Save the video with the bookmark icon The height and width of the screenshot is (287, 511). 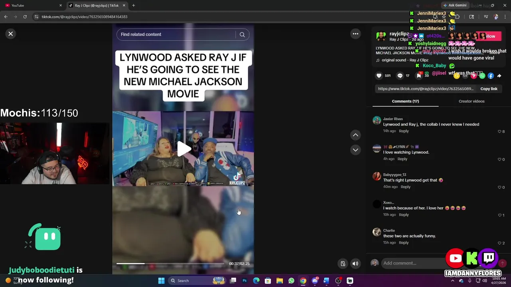pos(419,75)
